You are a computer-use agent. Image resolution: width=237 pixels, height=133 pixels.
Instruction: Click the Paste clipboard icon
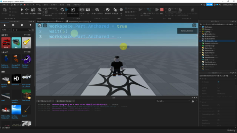point(5,10)
